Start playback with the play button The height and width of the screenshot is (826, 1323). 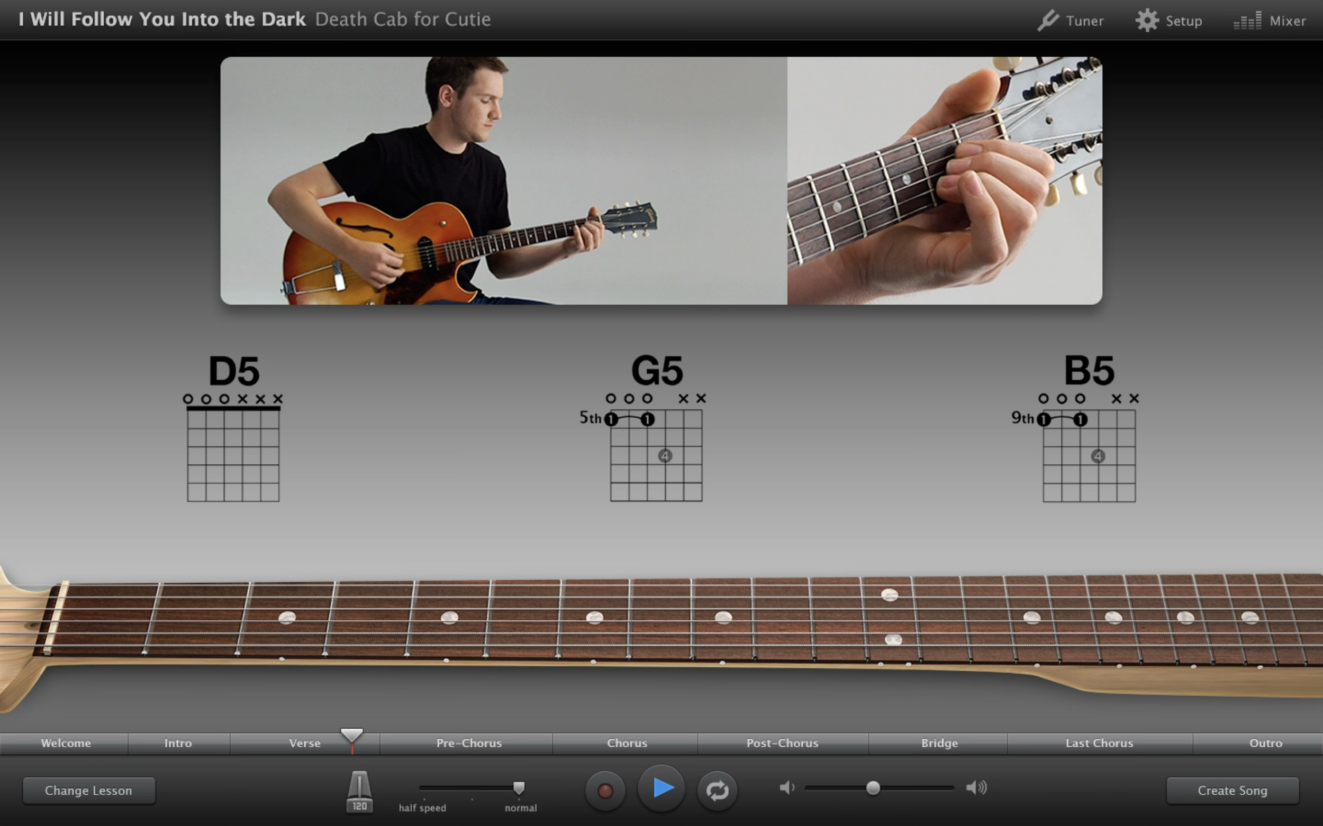click(662, 788)
